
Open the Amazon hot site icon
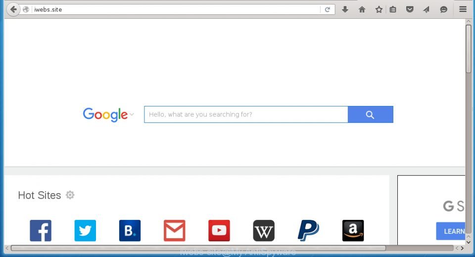tap(353, 231)
